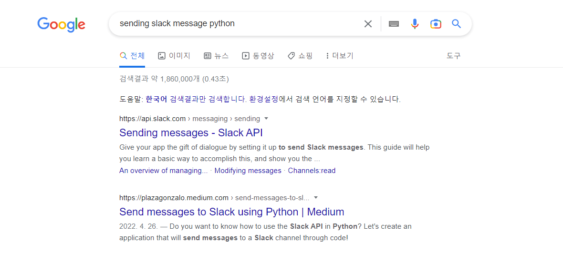Switch to the 쇼핑 tab
This screenshot has height=254, width=563.
click(300, 56)
